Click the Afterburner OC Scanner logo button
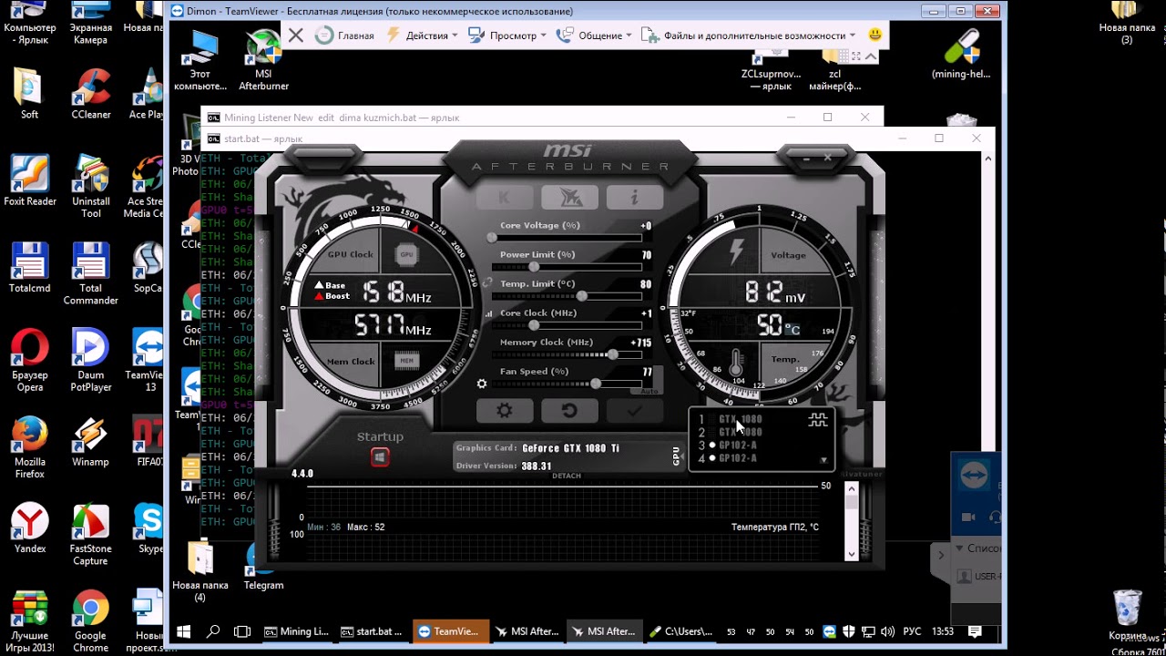1166x656 pixels. (x=569, y=198)
